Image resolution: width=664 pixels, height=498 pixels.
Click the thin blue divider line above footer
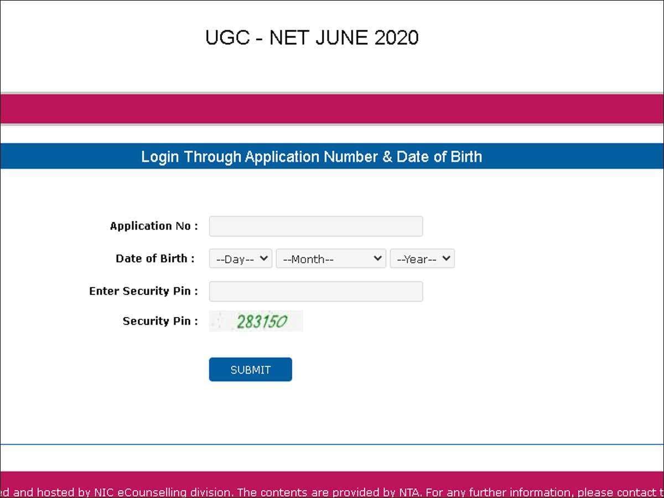pyautogui.click(x=332, y=444)
